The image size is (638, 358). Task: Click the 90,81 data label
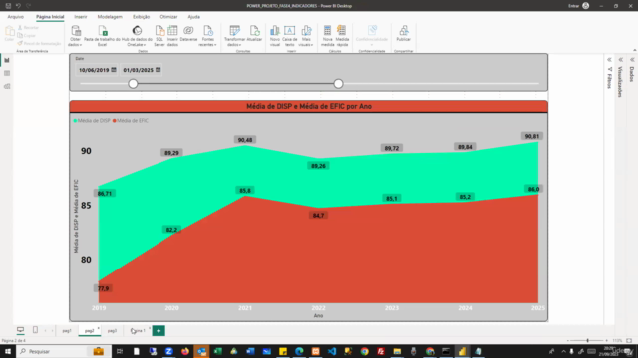pyautogui.click(x=531, y=136)
